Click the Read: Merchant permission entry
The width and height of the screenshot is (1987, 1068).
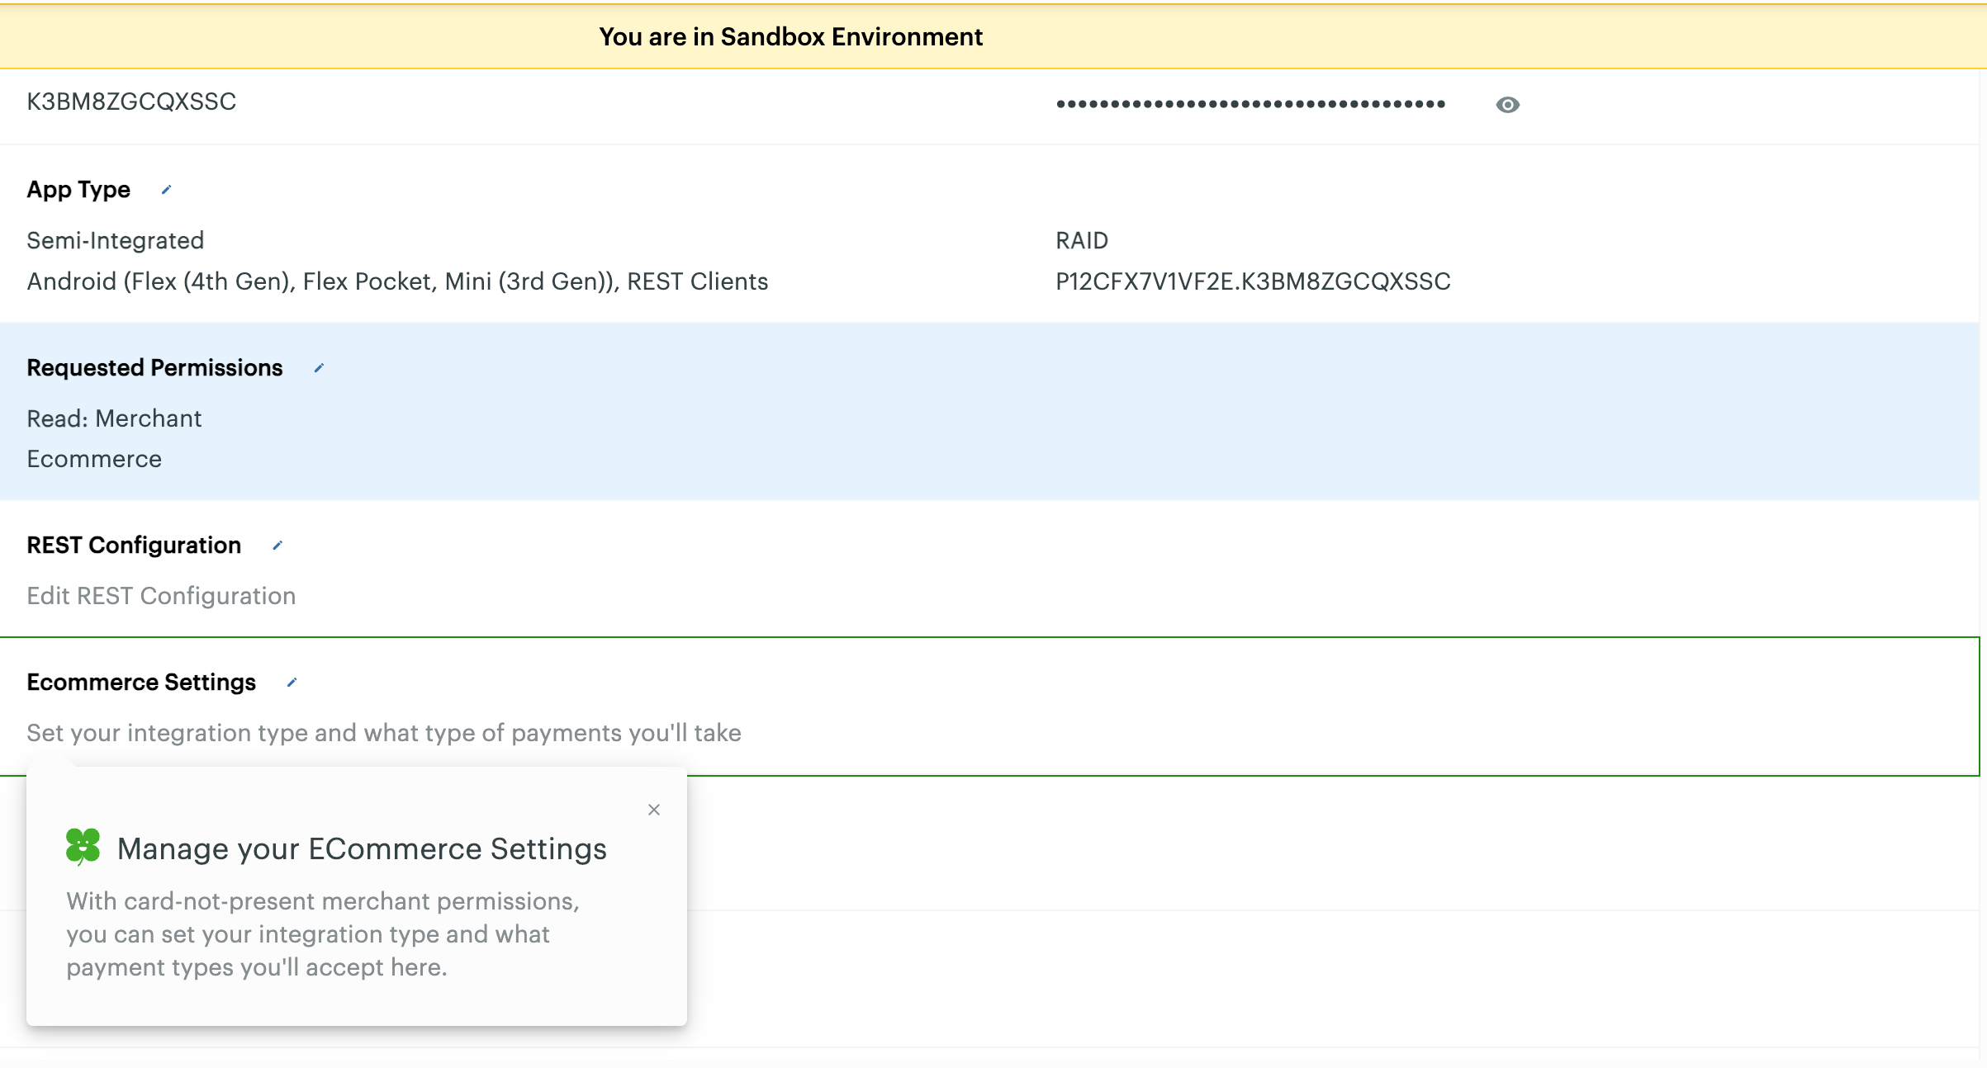pos(114,418)
